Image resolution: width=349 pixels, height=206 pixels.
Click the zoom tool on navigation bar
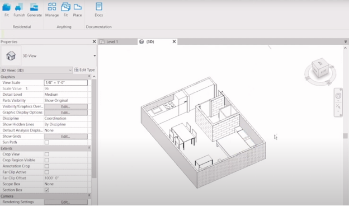(x=338, y=106)
